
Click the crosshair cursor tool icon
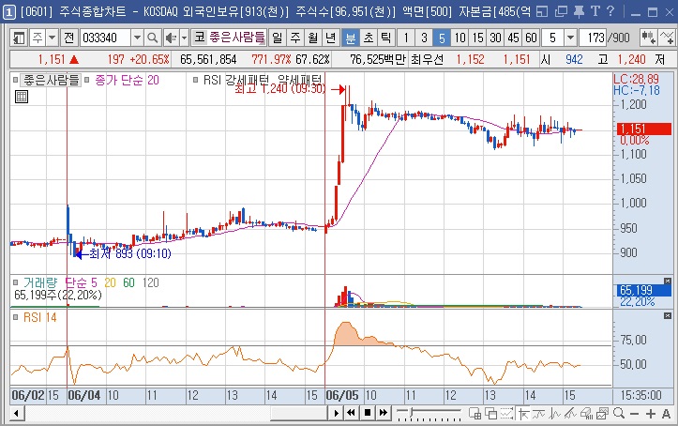[x=523, y=414]
